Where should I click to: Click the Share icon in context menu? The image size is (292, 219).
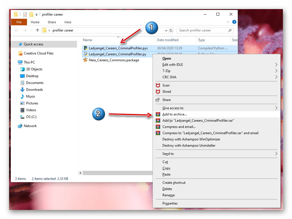(x=158, y=100)
